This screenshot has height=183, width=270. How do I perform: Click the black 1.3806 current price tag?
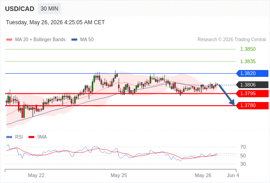coord(252,85)
